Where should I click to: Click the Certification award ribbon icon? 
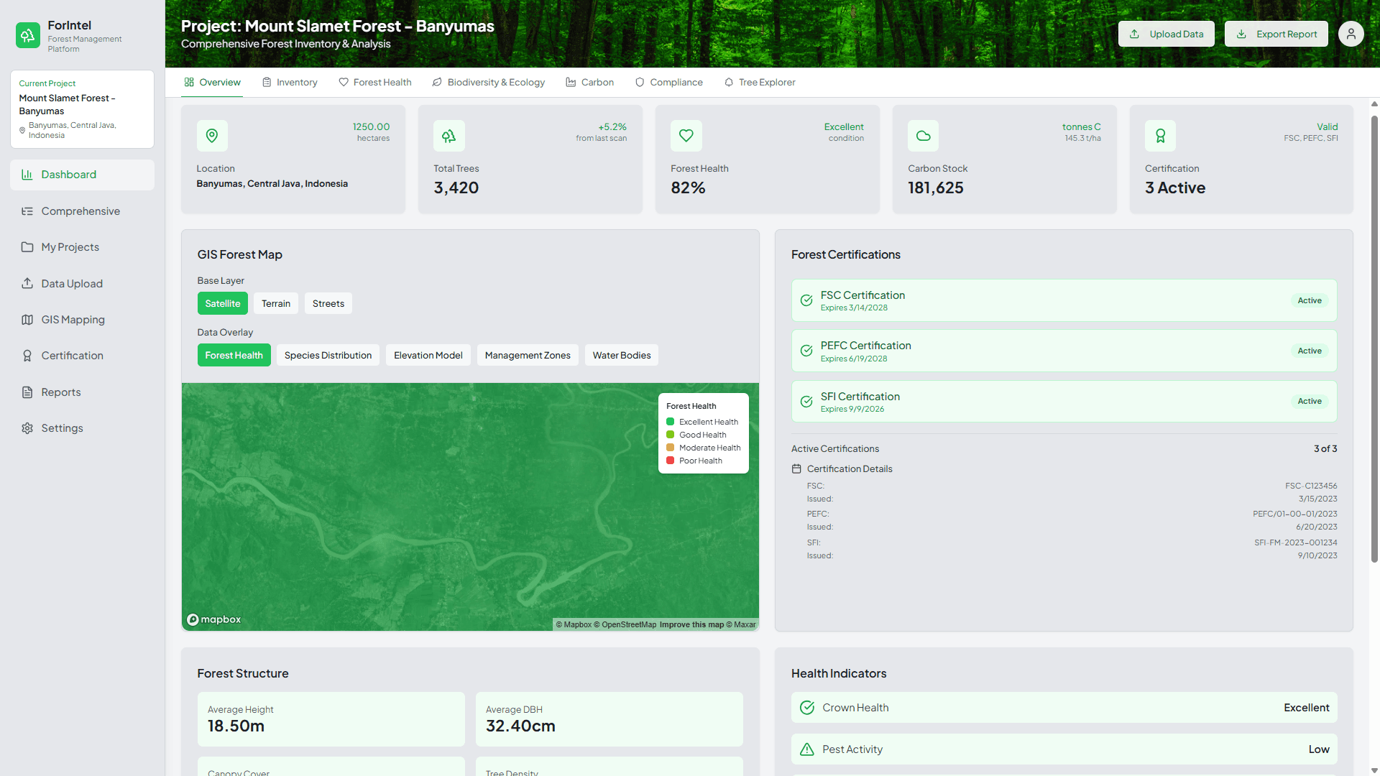[x=1160, y=136]
